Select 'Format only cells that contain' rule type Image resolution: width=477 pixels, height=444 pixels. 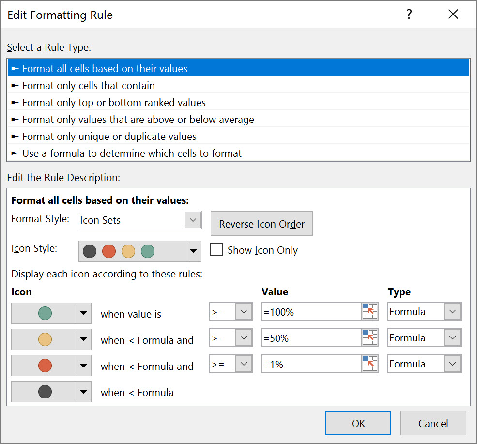(89, 86)
